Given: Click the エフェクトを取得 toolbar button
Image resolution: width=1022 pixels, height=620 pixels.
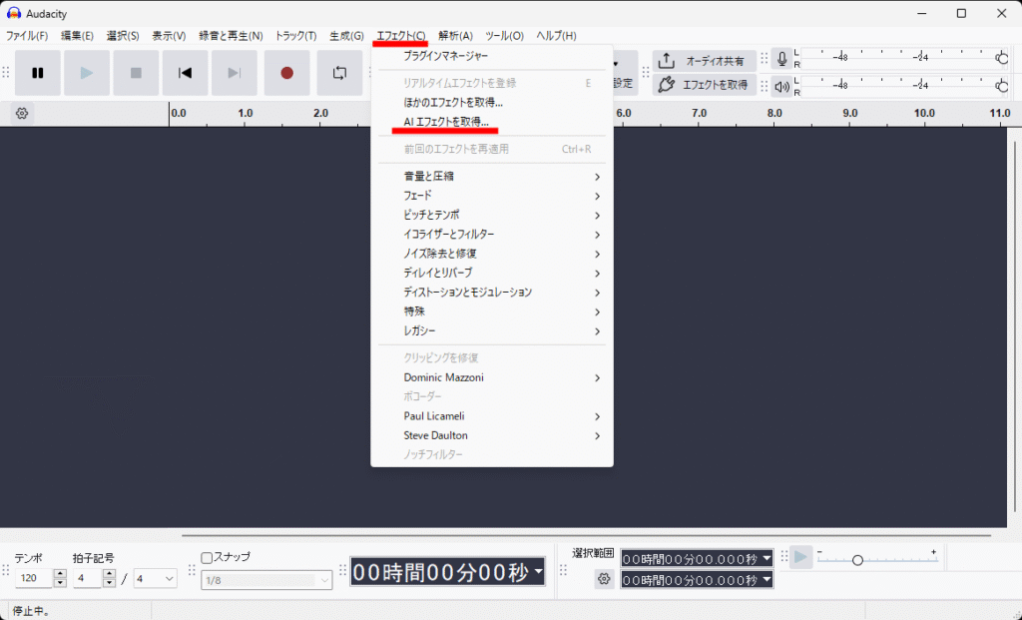Looking at the screenshot, I should click(705, 85).
